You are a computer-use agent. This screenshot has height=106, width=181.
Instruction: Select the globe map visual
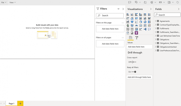128,26
